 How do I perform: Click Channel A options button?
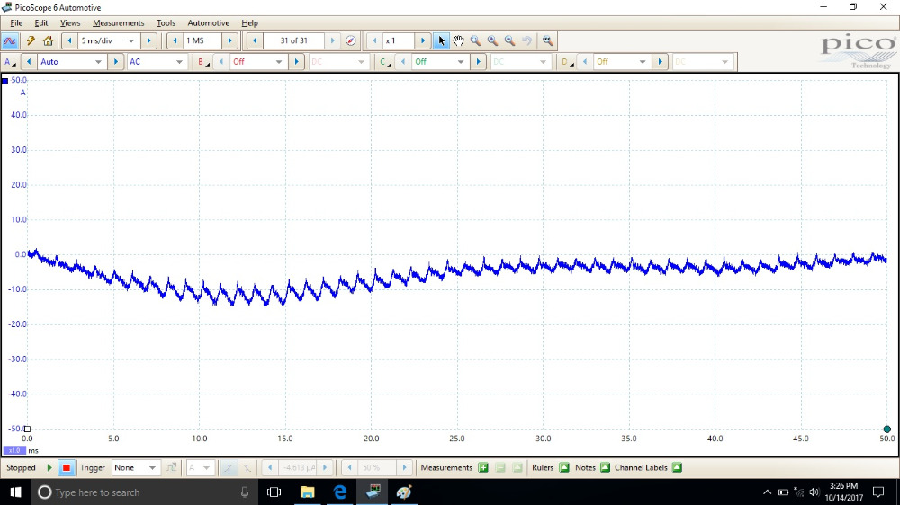click(10, 62)
